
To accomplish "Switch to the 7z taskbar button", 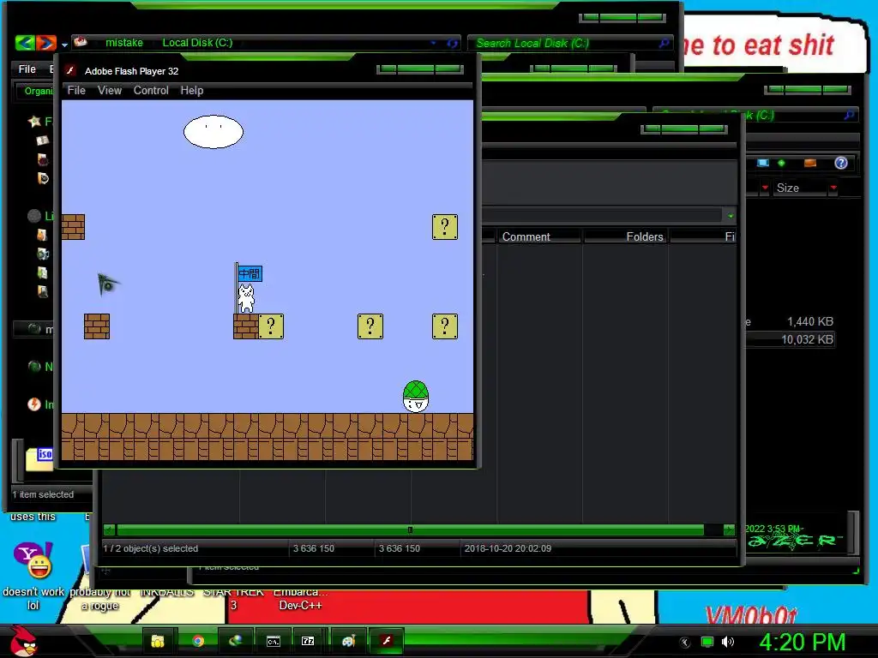I will [308, 641].
